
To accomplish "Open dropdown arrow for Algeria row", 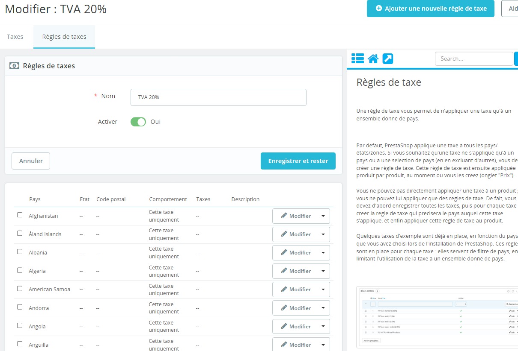I will pyautogui.click(x=323, y=271).
